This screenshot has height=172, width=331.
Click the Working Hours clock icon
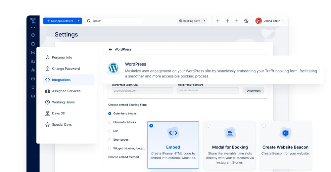(47, 102)
